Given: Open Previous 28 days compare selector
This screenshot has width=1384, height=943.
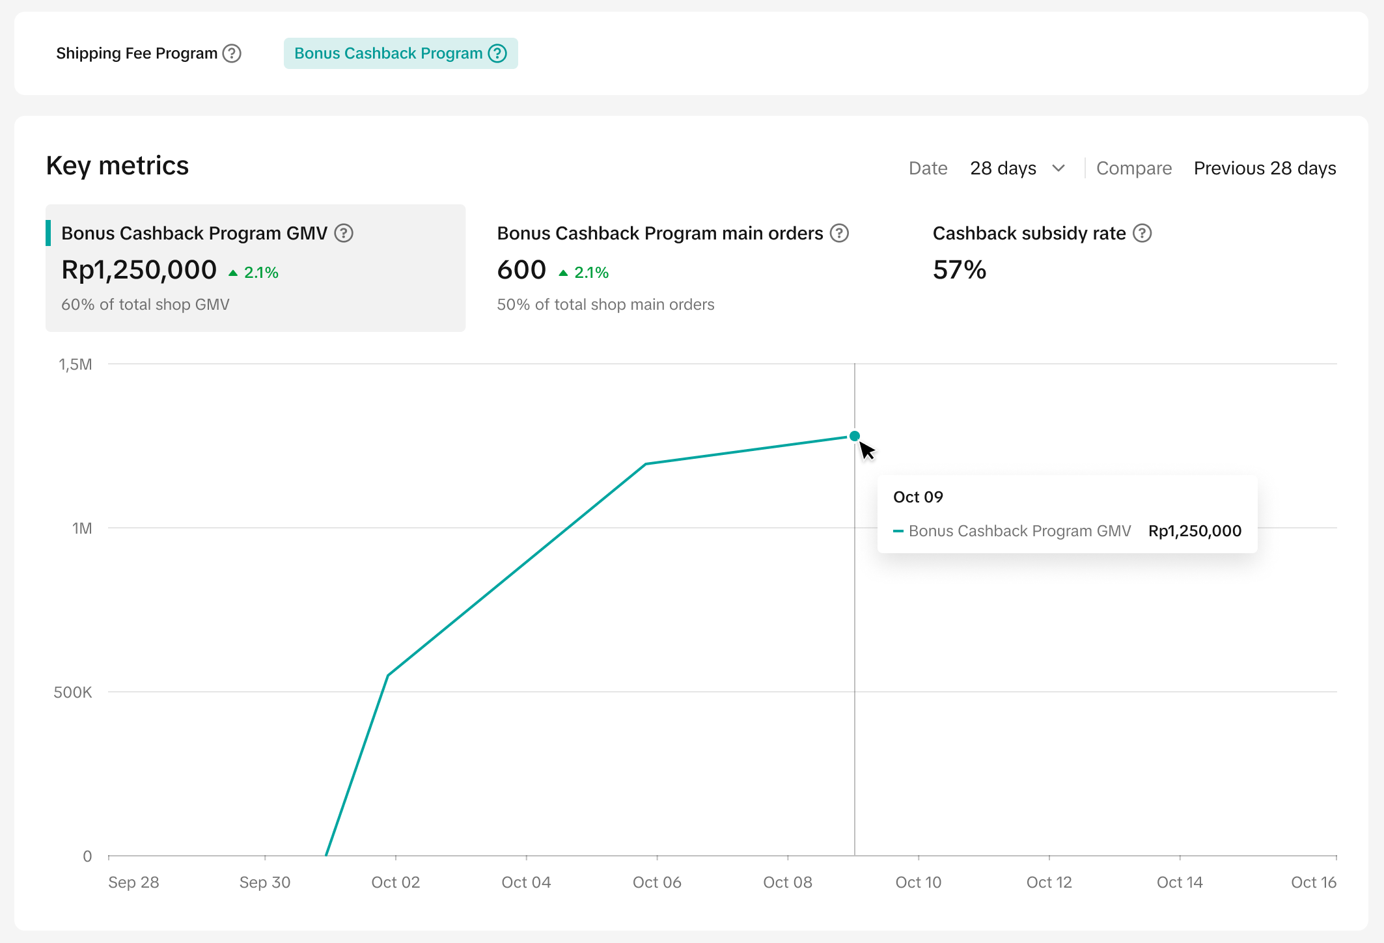Looking at the screenshot, I should point(1264,169).
